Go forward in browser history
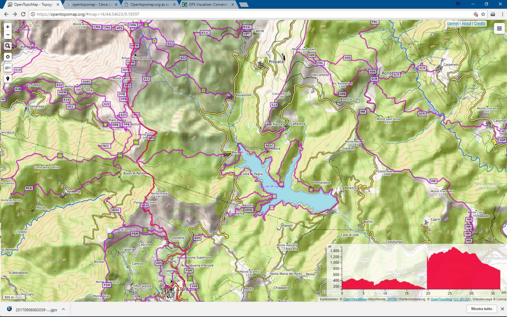Viewport: 507px width, 317px height. click(x=15, y=14)
